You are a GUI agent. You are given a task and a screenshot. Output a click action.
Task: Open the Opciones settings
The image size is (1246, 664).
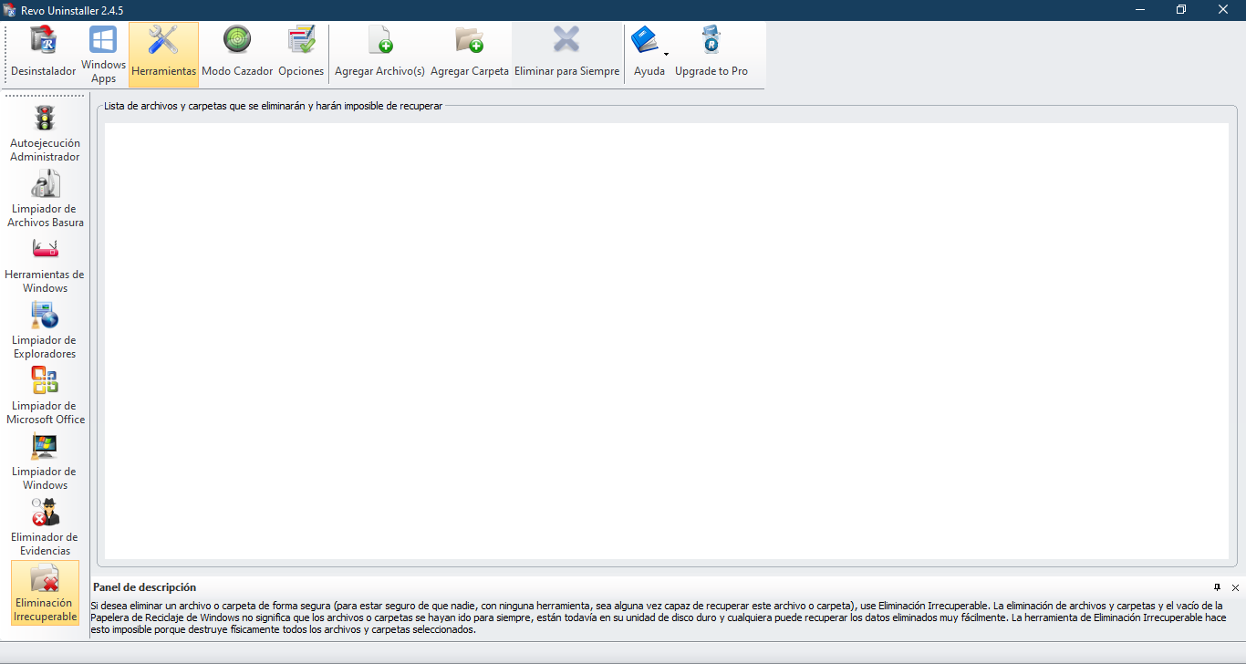click(301, 54)
